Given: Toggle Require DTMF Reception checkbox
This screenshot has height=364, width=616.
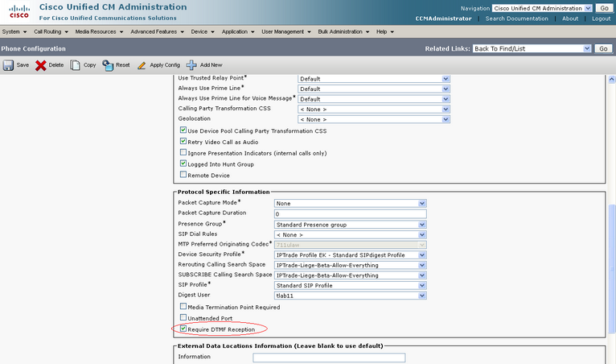Looking at the screenshot, I should [183, 328].
